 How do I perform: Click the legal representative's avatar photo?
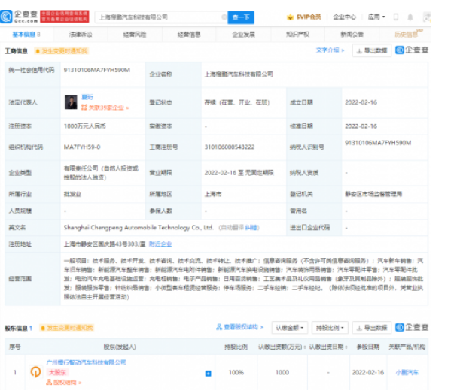71,102
